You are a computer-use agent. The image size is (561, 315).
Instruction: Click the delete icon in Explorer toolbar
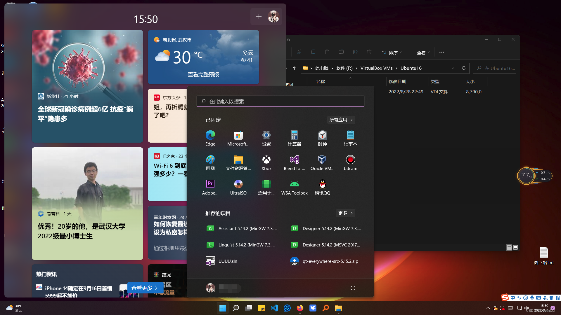tap(369, 52)
